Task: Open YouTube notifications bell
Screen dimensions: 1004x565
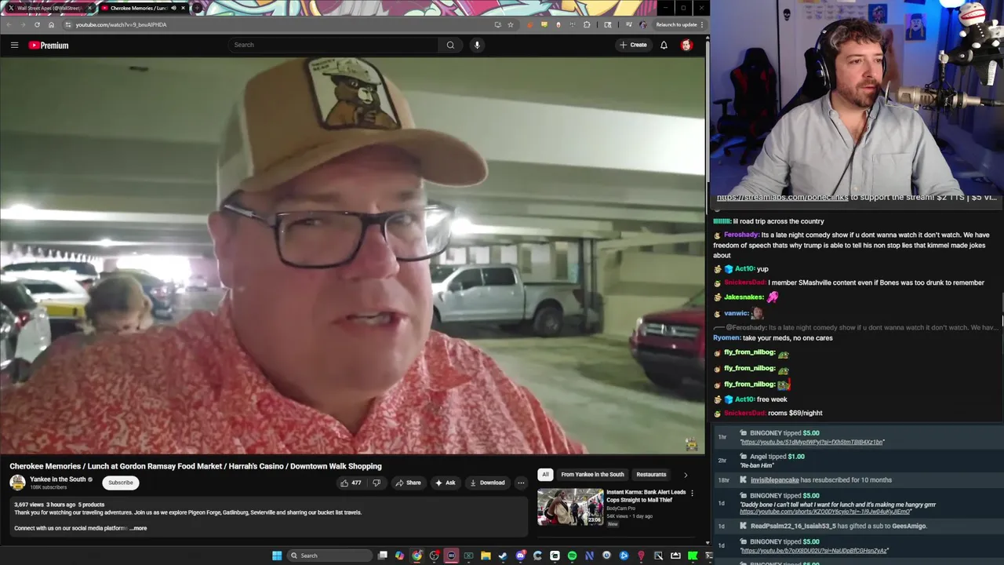Action: coord(664,45)
